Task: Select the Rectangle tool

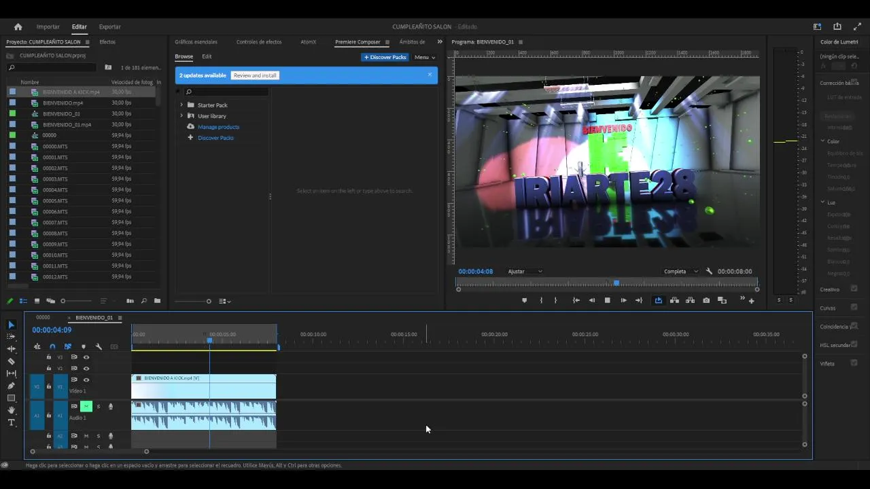Action: [x=11, y=398]
